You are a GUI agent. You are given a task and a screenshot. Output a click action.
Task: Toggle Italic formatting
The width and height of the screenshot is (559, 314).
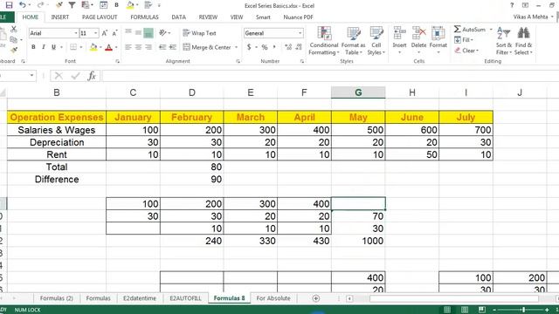(44, 47)
